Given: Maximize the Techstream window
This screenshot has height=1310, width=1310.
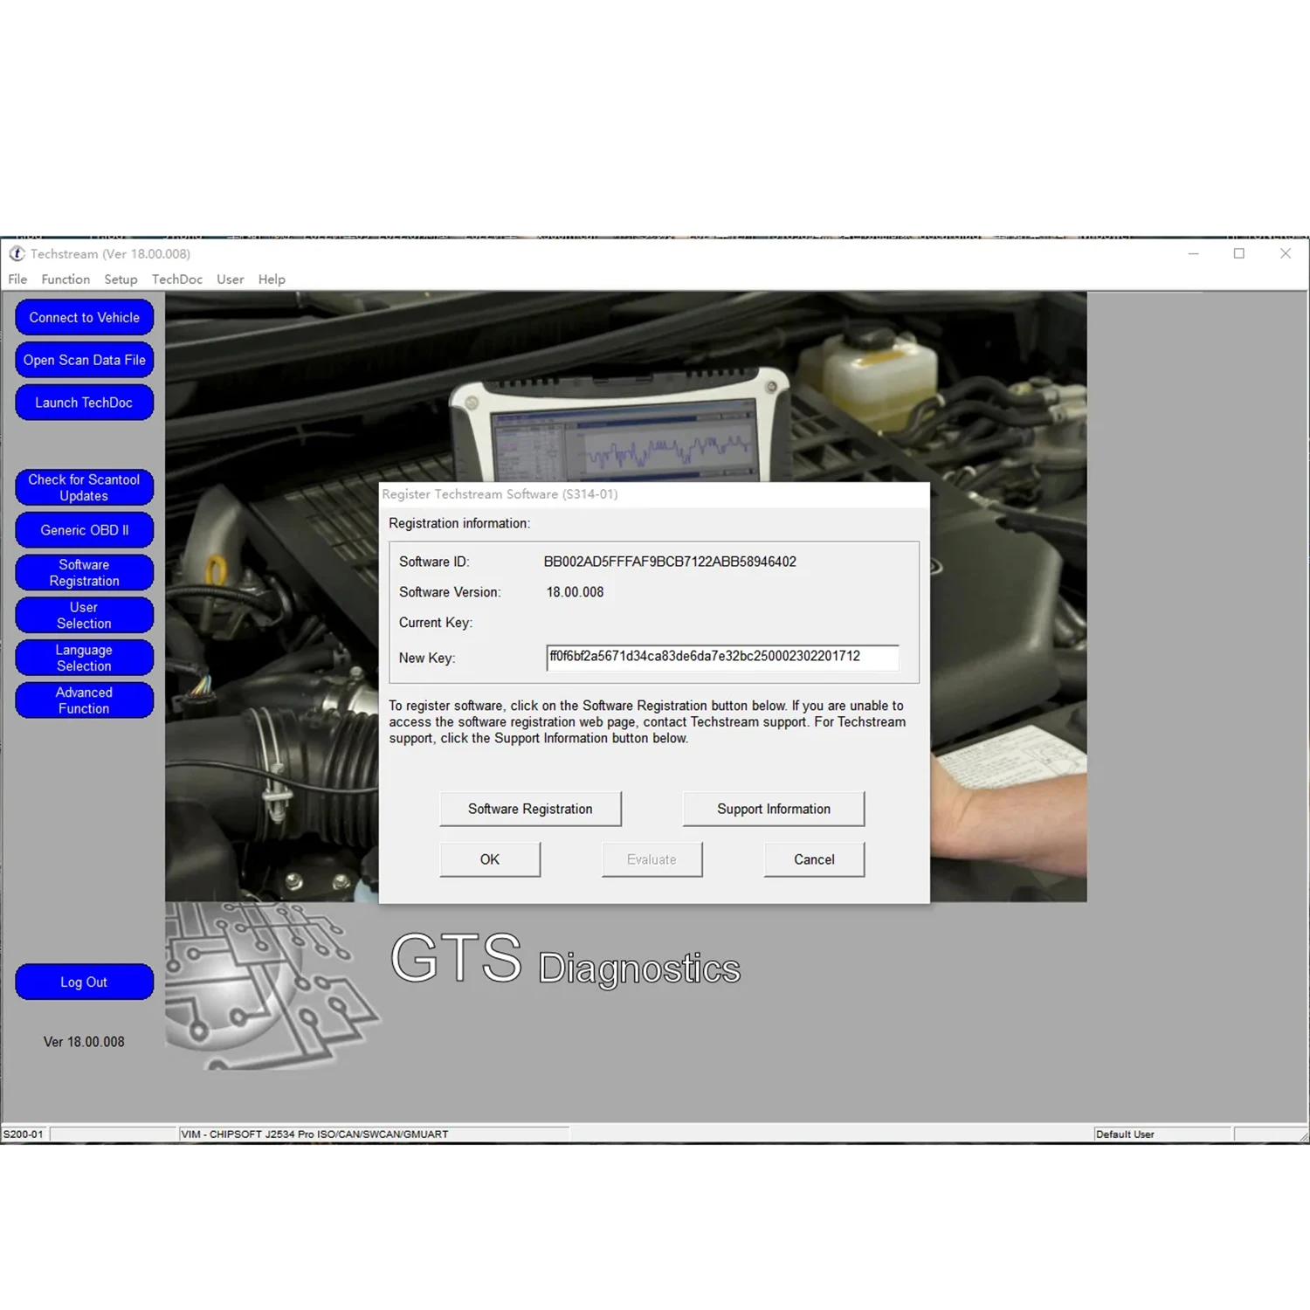Looking at the screenshot, I should (1239, 254).
